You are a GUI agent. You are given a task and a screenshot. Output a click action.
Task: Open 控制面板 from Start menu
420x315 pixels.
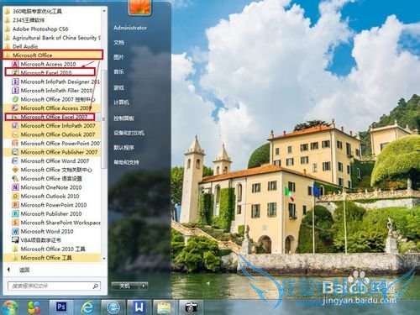click(123, 118)
